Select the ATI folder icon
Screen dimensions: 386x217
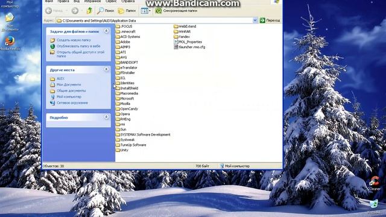click(118, 52)
